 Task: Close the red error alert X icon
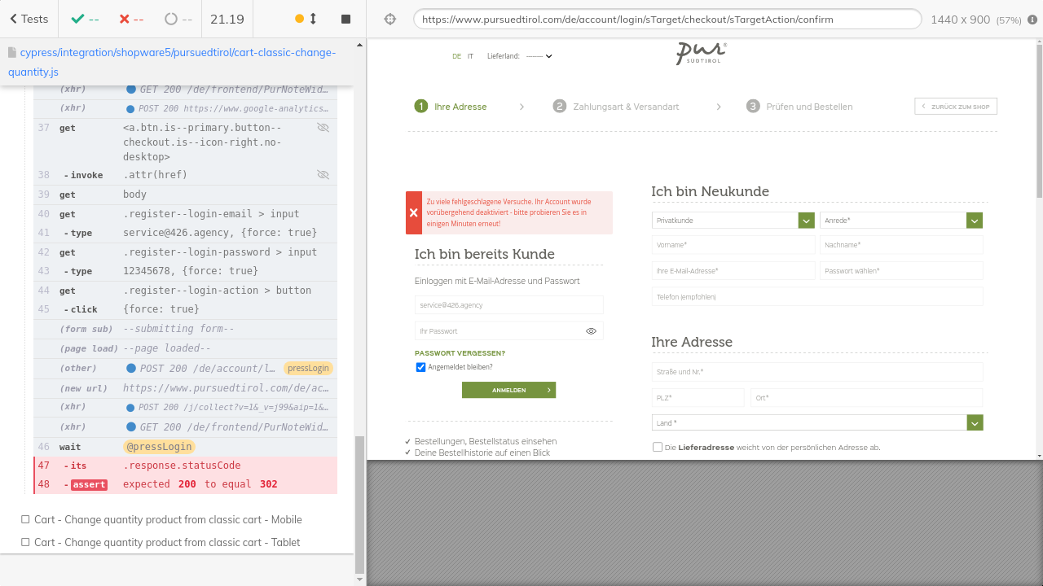(x=414, y=212)
